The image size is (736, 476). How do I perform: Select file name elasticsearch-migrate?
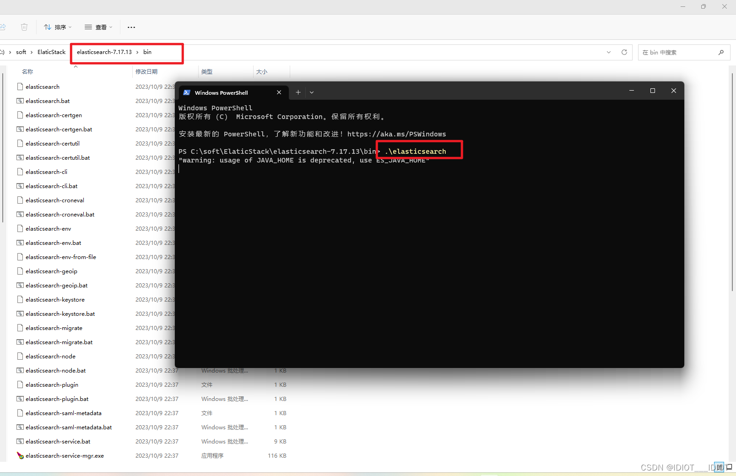[54, 328]
